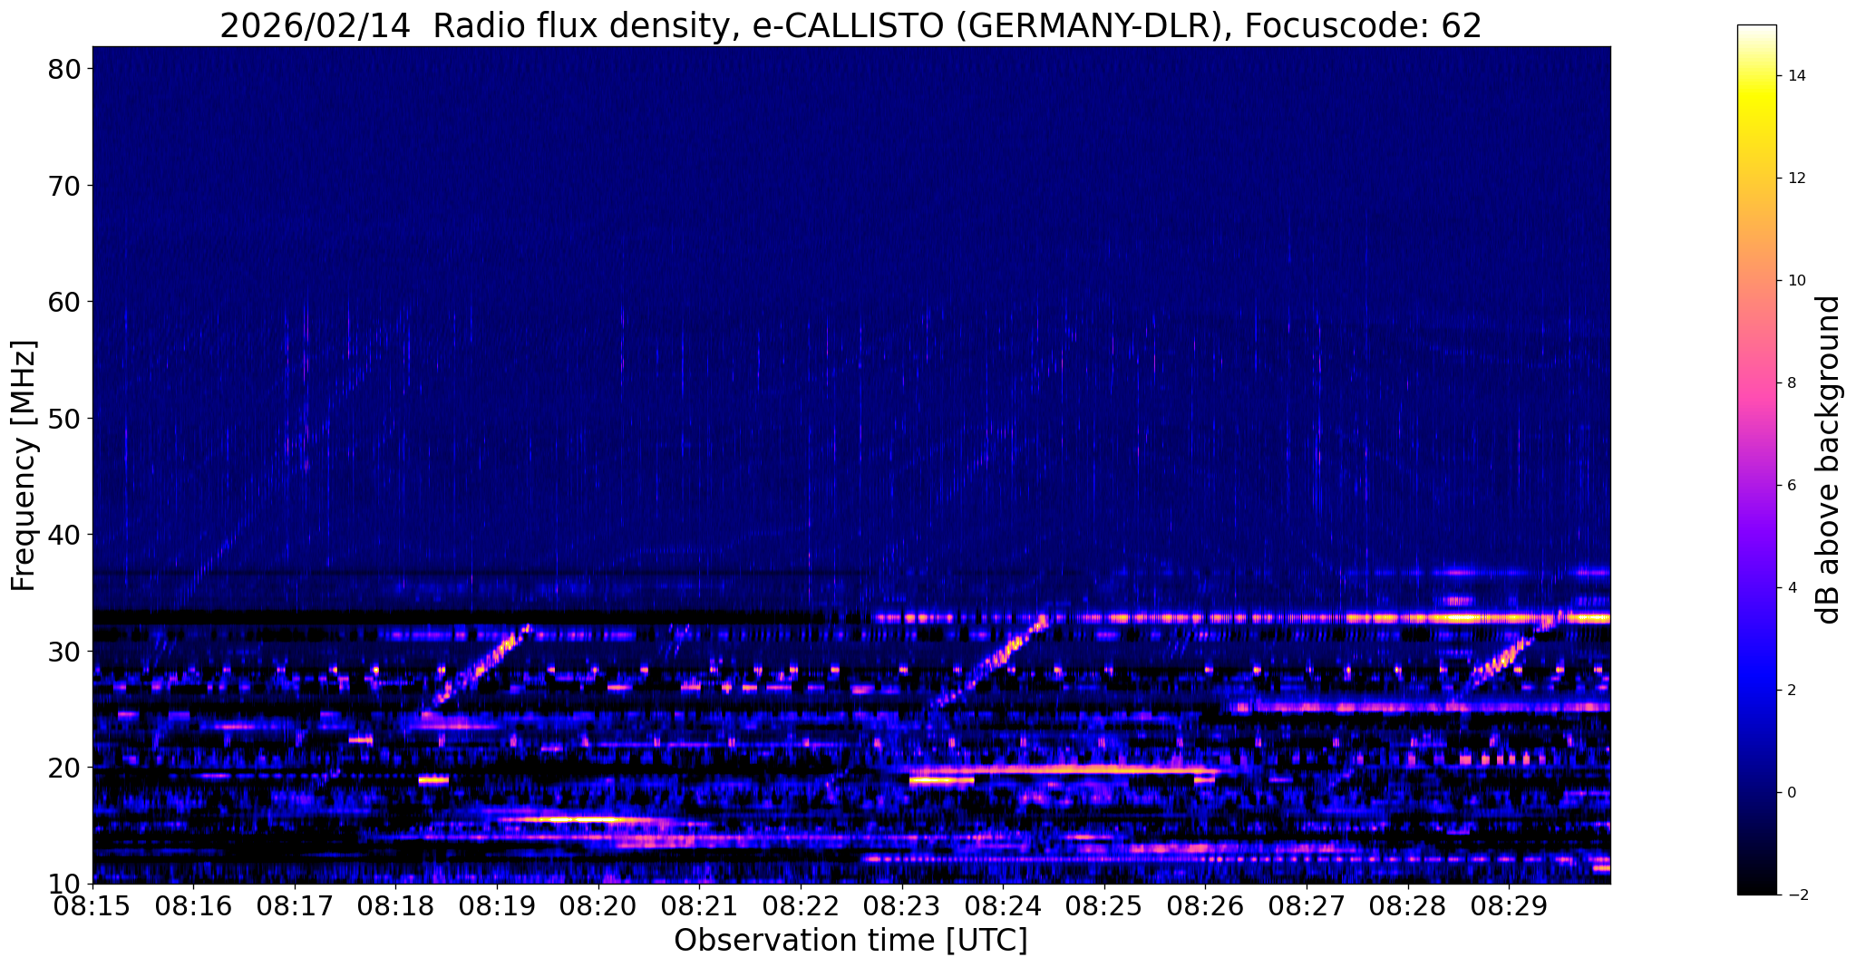Click the diagonal drifting streak near 08:24 at 30 MHz
Screen dimensions: 1856x967
991,662
